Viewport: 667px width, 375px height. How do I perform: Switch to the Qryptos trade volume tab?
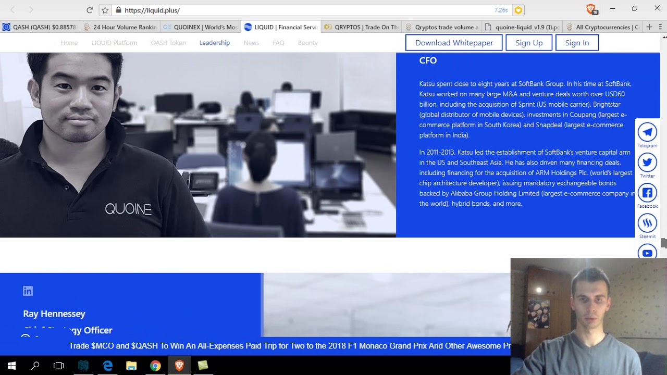coord(441,27)
